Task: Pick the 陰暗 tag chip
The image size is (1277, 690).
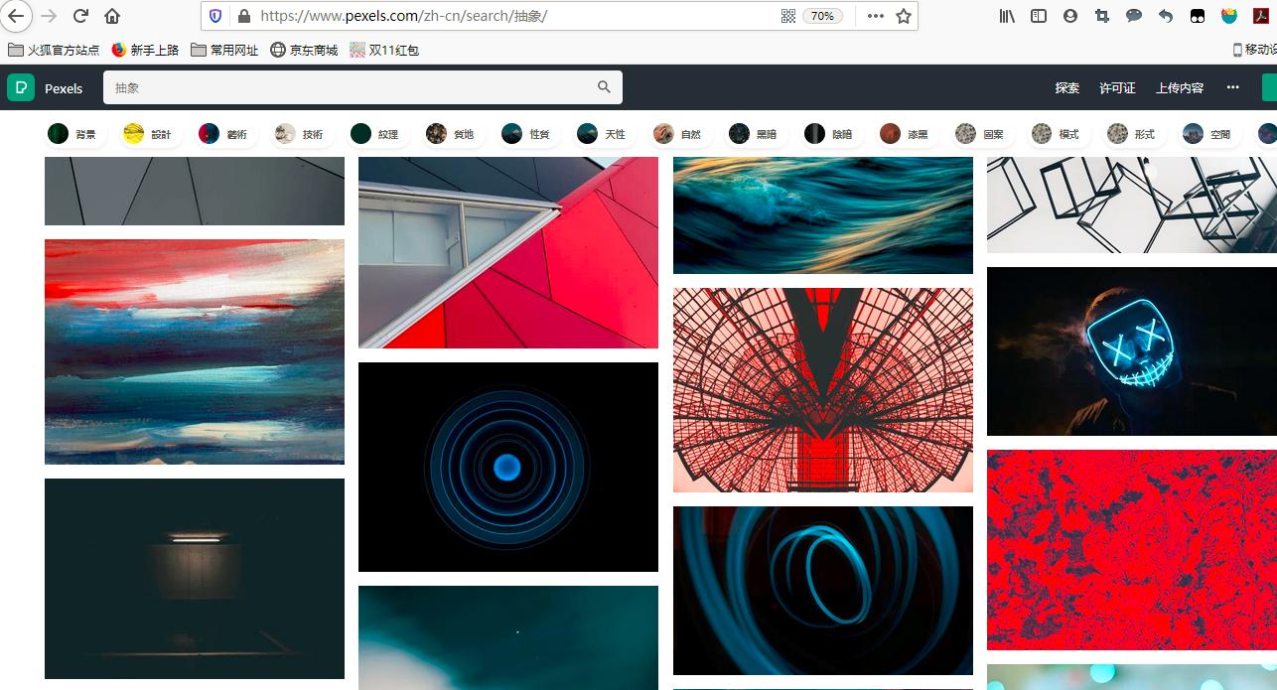Action: click(x=829, y=134)
